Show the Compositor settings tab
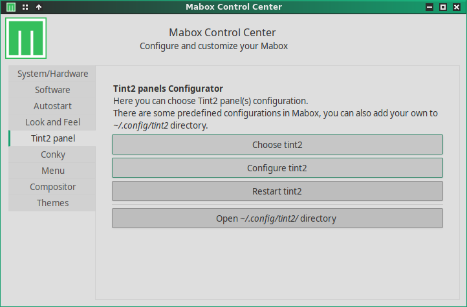Viewport: 467px width, 307px height. [x=52, y=187]
